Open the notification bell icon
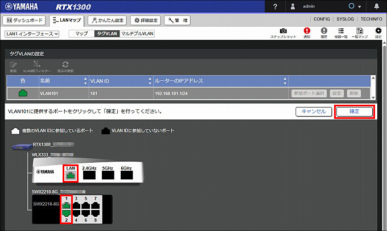Viewport: 387px width, 231px height. (x=376, y=6)
